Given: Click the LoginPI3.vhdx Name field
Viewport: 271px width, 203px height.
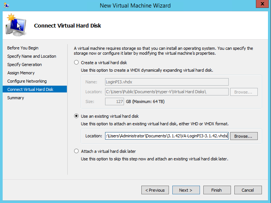Looking at the screenshot, I should point(167,82).
